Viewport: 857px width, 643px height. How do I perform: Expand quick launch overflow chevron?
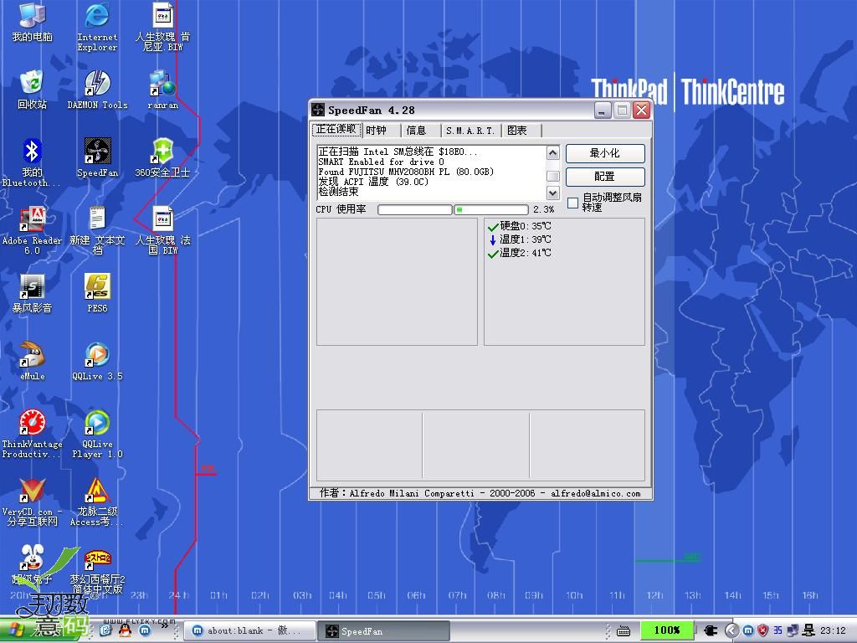point(164,626)
